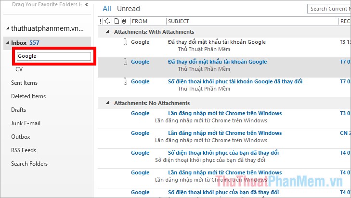Collapse the With Attachments group
Viewport: 351px width, 198px height.
[x=108, y=32]
